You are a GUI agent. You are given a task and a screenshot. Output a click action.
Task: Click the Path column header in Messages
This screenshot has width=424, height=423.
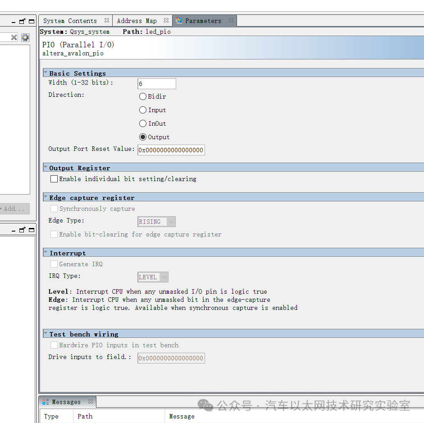tap(119, 416)
